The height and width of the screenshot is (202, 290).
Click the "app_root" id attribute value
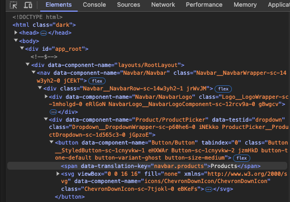68,49
